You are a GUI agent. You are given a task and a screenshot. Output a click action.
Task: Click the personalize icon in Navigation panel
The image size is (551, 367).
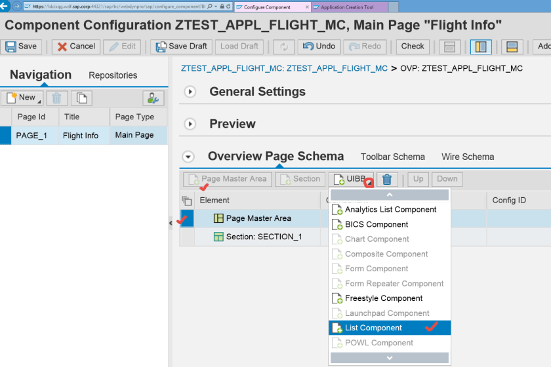pyautogui.click(x=153, y=98)
